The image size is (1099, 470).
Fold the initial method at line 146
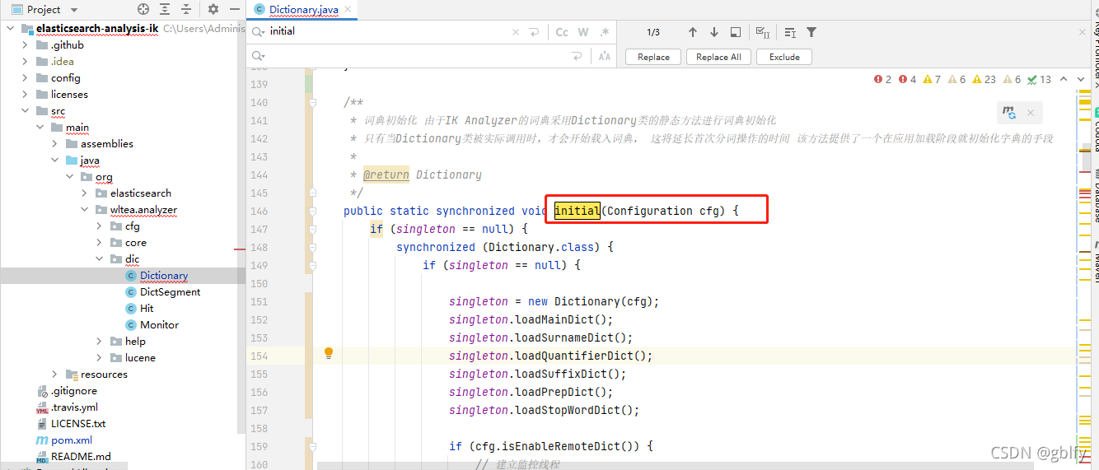point(313,212)
